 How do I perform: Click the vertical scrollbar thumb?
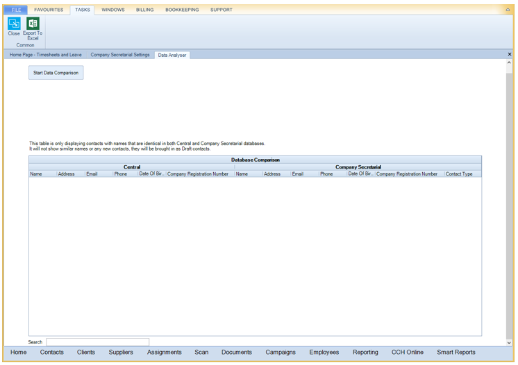coord(509,205)
